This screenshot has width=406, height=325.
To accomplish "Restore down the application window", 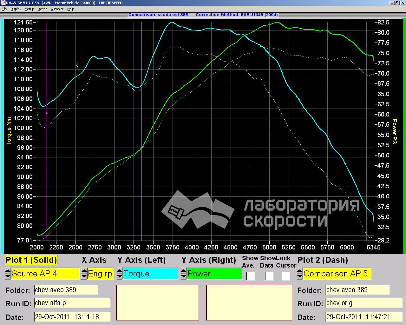I will tap(397, 3).
